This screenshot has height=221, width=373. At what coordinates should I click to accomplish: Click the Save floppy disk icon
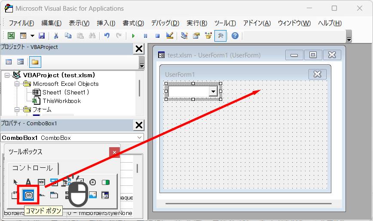click(x=42, y=36)
